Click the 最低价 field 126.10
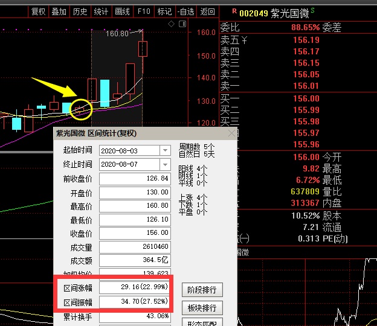This screenshot has height=326, width=377. click(x=135, y=220)
